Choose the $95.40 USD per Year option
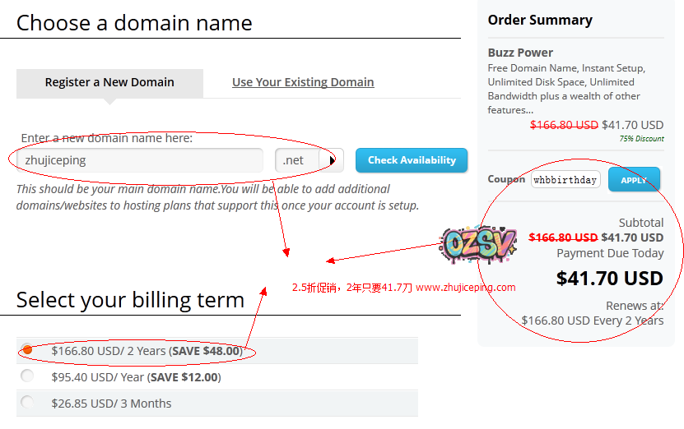Image resolution: width=684 pixels, height=429 pixels. pos(27,376)
